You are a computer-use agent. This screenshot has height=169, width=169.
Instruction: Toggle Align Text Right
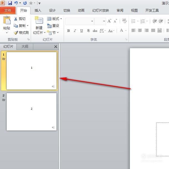(x=147, y=30)
